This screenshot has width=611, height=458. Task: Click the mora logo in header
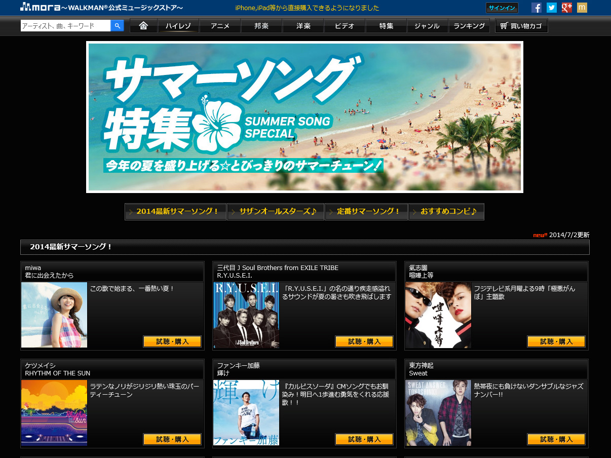coord(101,8)
